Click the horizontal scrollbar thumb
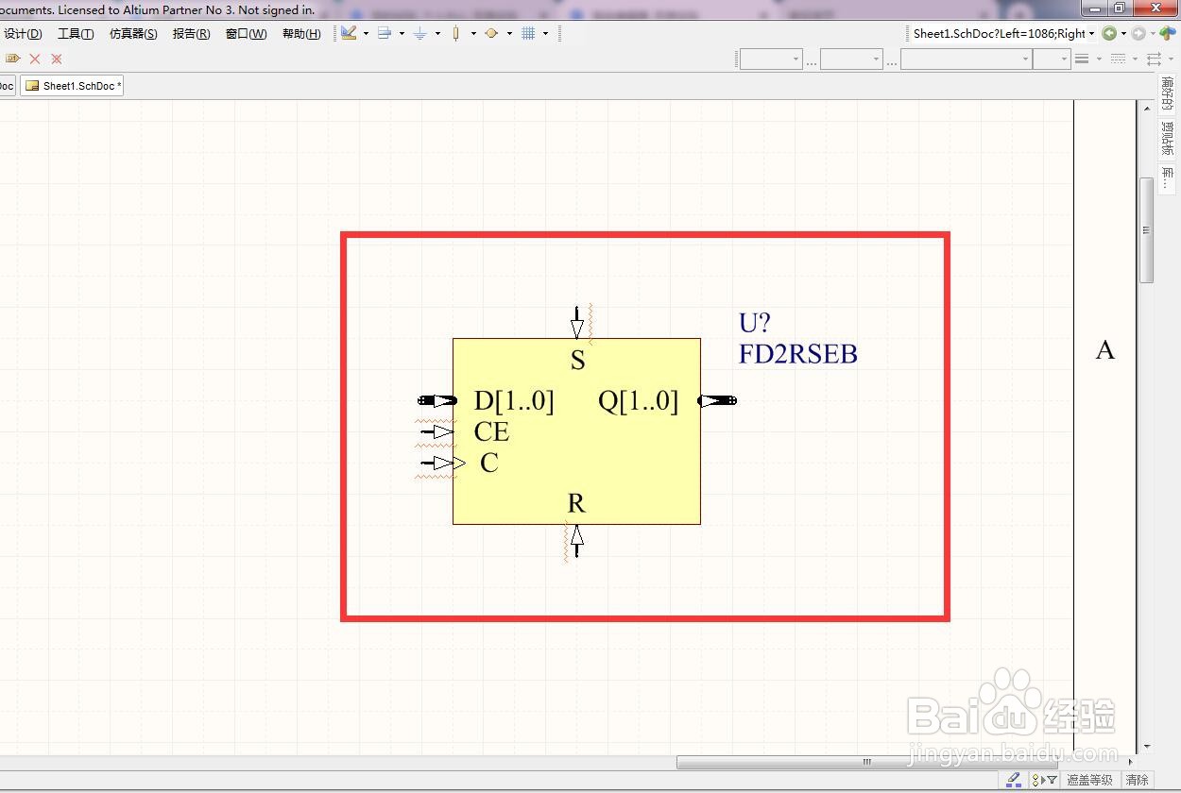The height and width of the screenshot is (793, 1181). click(866, 763)
